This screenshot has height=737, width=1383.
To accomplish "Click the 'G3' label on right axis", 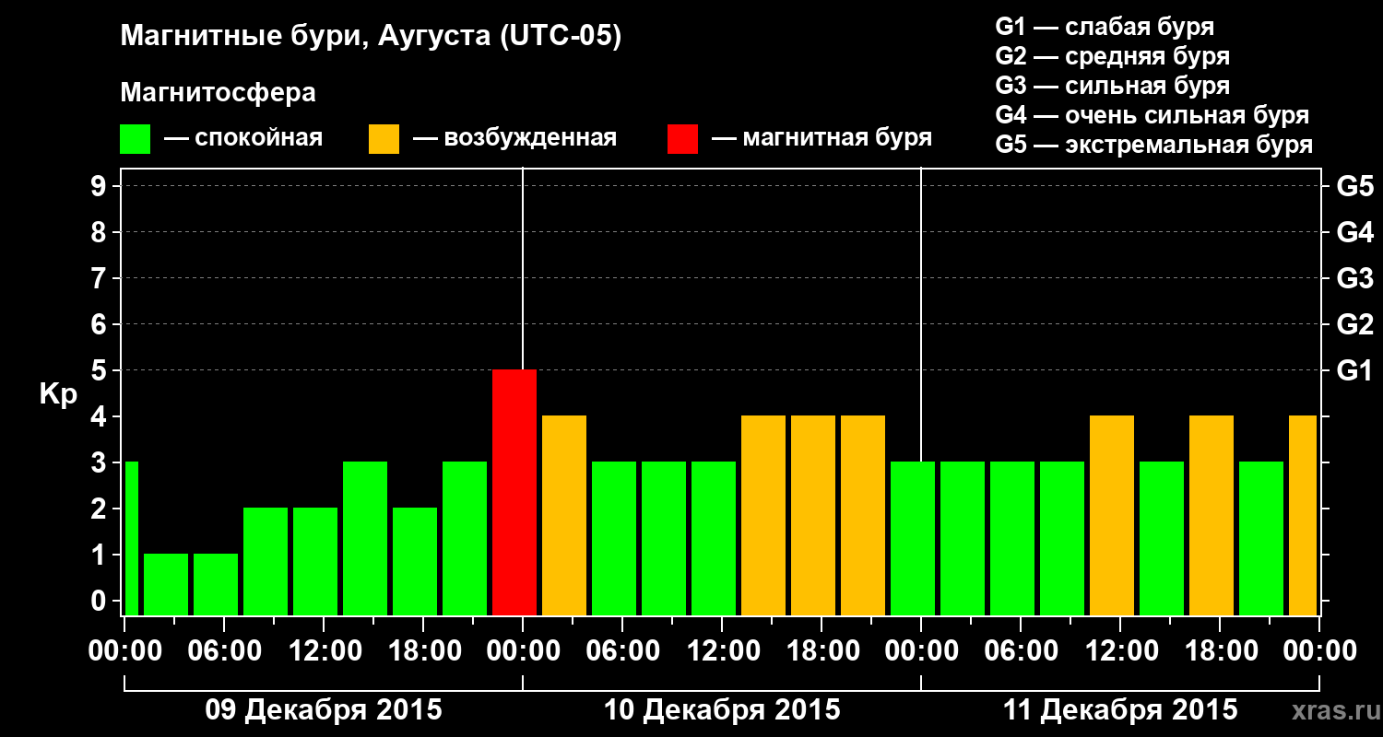I will [x=1355, y=278].
